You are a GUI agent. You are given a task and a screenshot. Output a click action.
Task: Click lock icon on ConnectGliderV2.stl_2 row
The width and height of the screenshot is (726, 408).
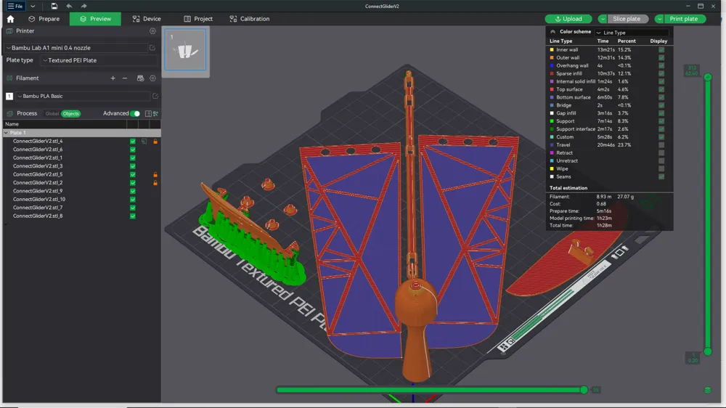(x=155, y=183)
